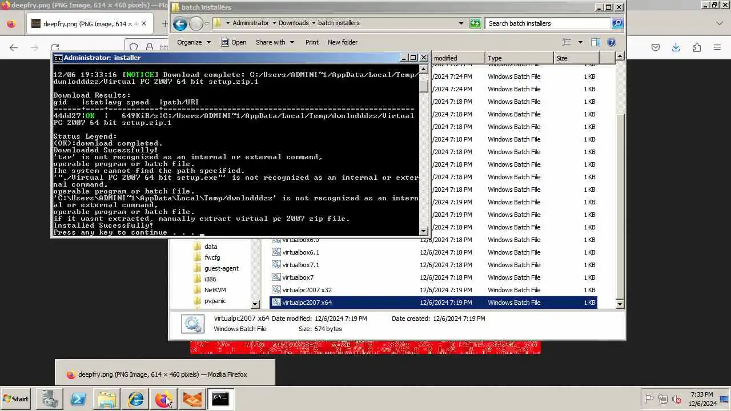This screenshot has height=411, width=731.
Task: Open Firefox Downloads arrow icon
Action: click(x=676, y=47)
